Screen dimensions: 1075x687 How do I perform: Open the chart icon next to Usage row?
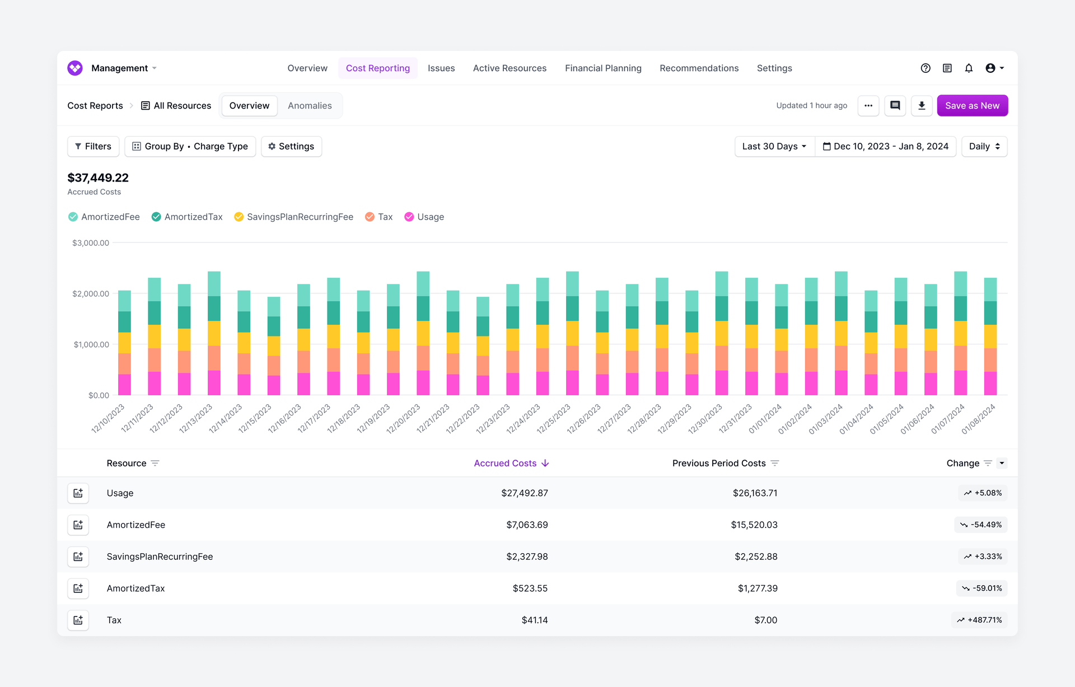point(78,493)
